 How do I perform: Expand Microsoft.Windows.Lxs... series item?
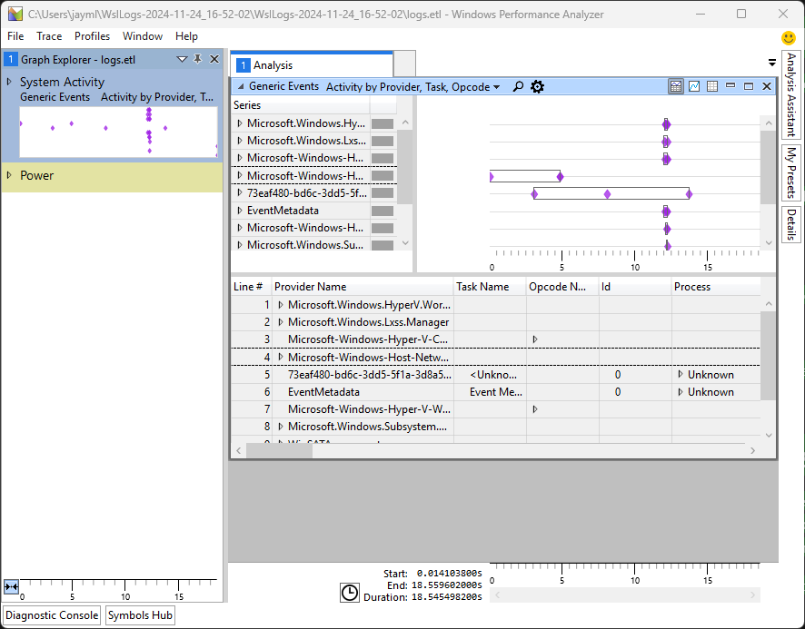[x=239, y=141]
